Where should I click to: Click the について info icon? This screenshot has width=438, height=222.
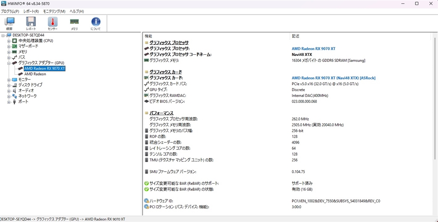pos(96,24)
